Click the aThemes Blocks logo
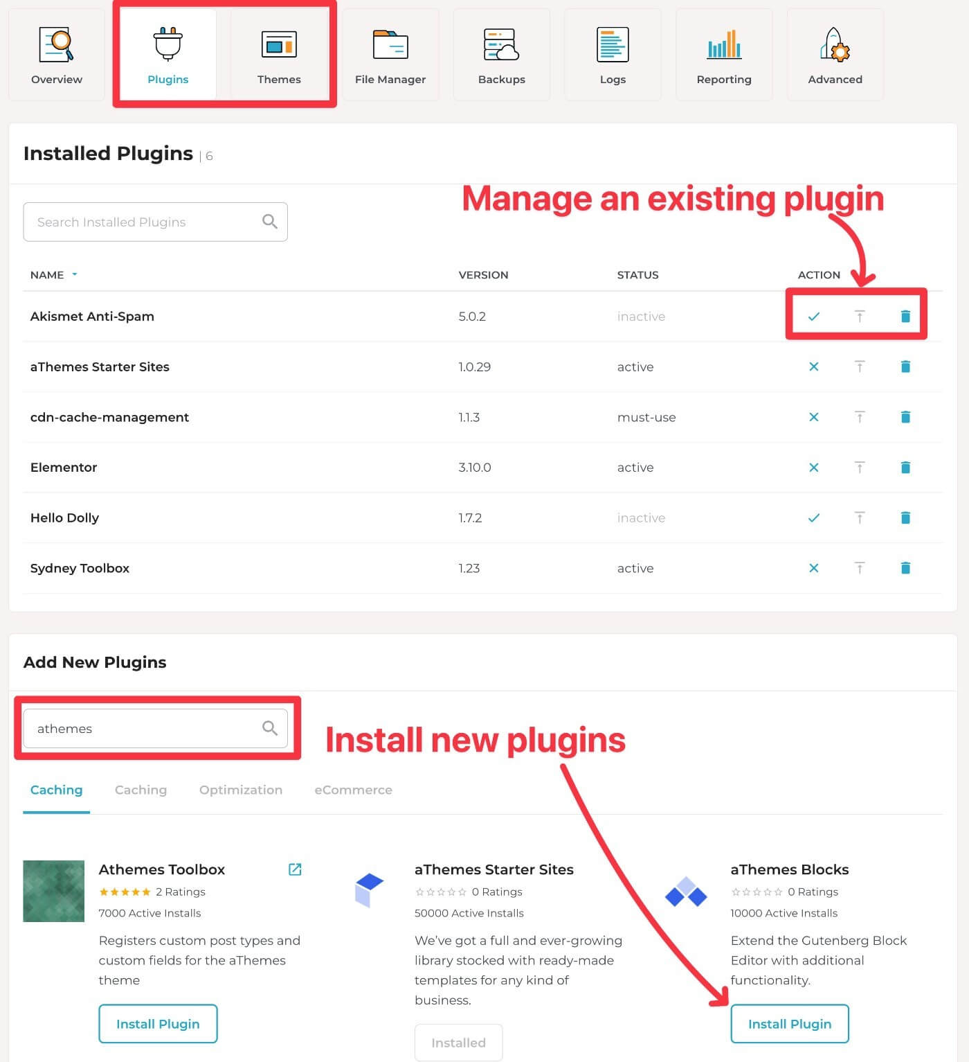The image size is (969, 1062). (x=686, y=892)
